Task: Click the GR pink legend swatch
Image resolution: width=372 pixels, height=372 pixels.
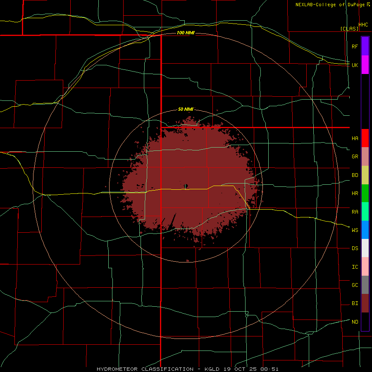Action: [x=365, y=157]
